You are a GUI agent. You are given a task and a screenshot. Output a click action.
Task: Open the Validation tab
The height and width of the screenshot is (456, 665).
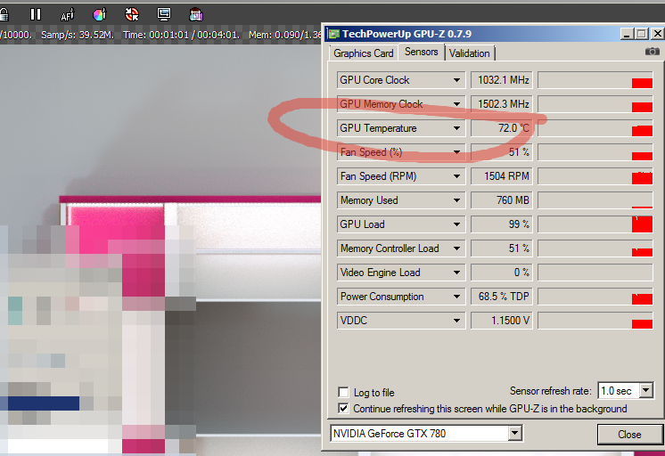[470, 53]
